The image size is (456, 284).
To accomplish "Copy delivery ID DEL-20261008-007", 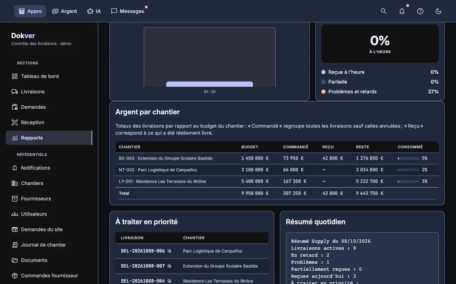I will pos(169,266).
